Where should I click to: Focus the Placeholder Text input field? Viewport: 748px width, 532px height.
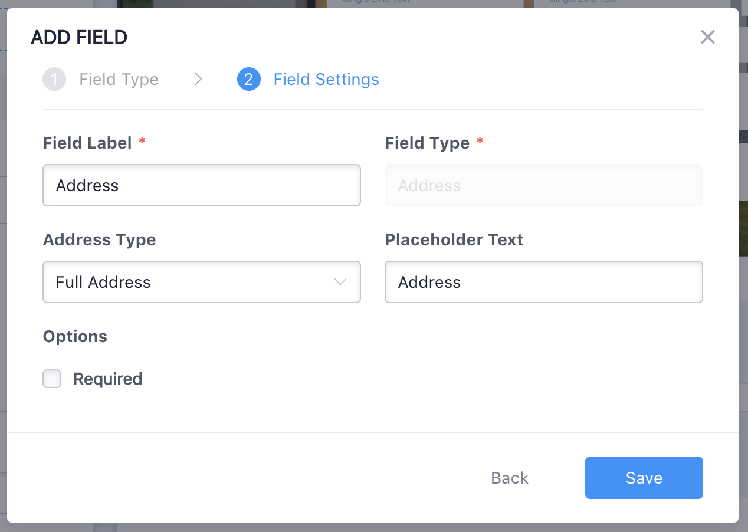coord(544,282)
